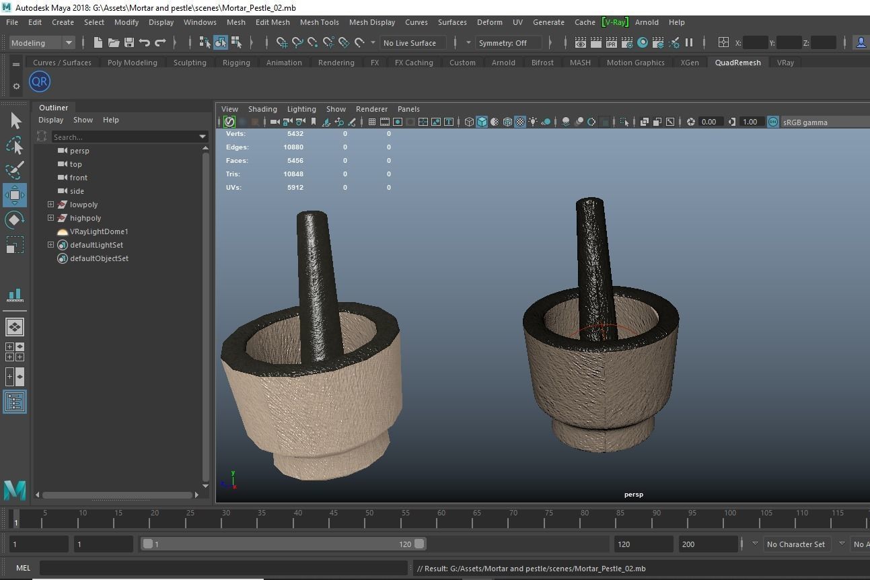Viewport: 870px width, 580px height.
Task: Open the No Live Surface field
Action: pyautogui.click(x=412, y=42)
